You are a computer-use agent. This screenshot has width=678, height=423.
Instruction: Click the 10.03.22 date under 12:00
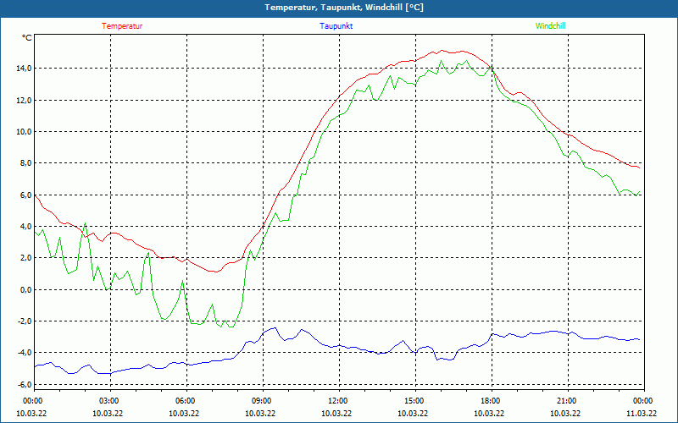(336, 413)
